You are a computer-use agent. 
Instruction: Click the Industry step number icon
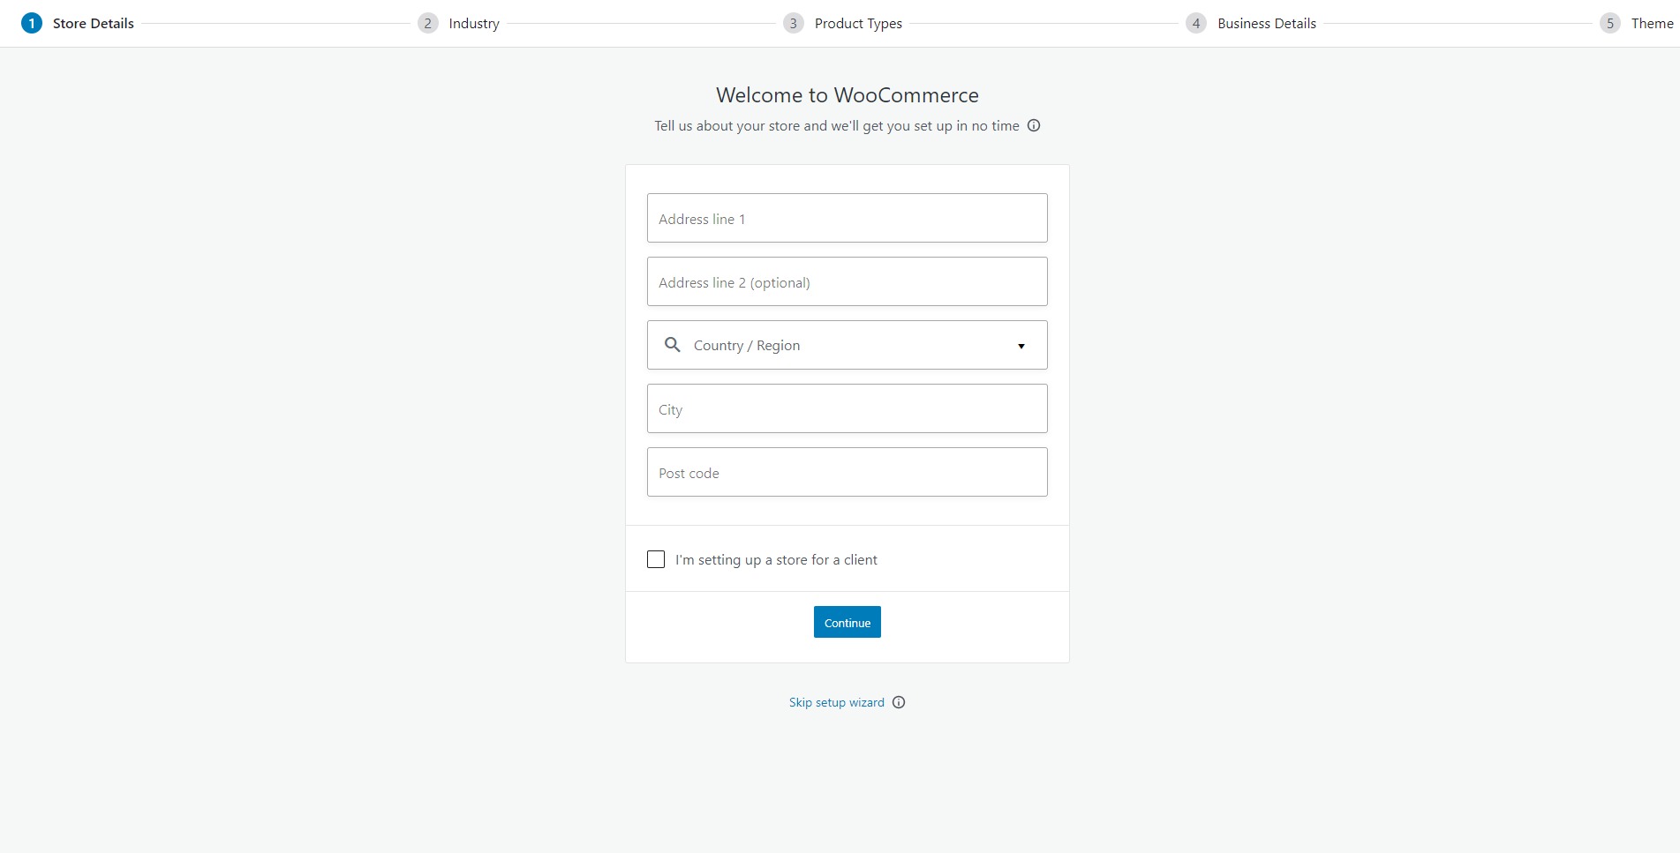(x=427, y=23)
